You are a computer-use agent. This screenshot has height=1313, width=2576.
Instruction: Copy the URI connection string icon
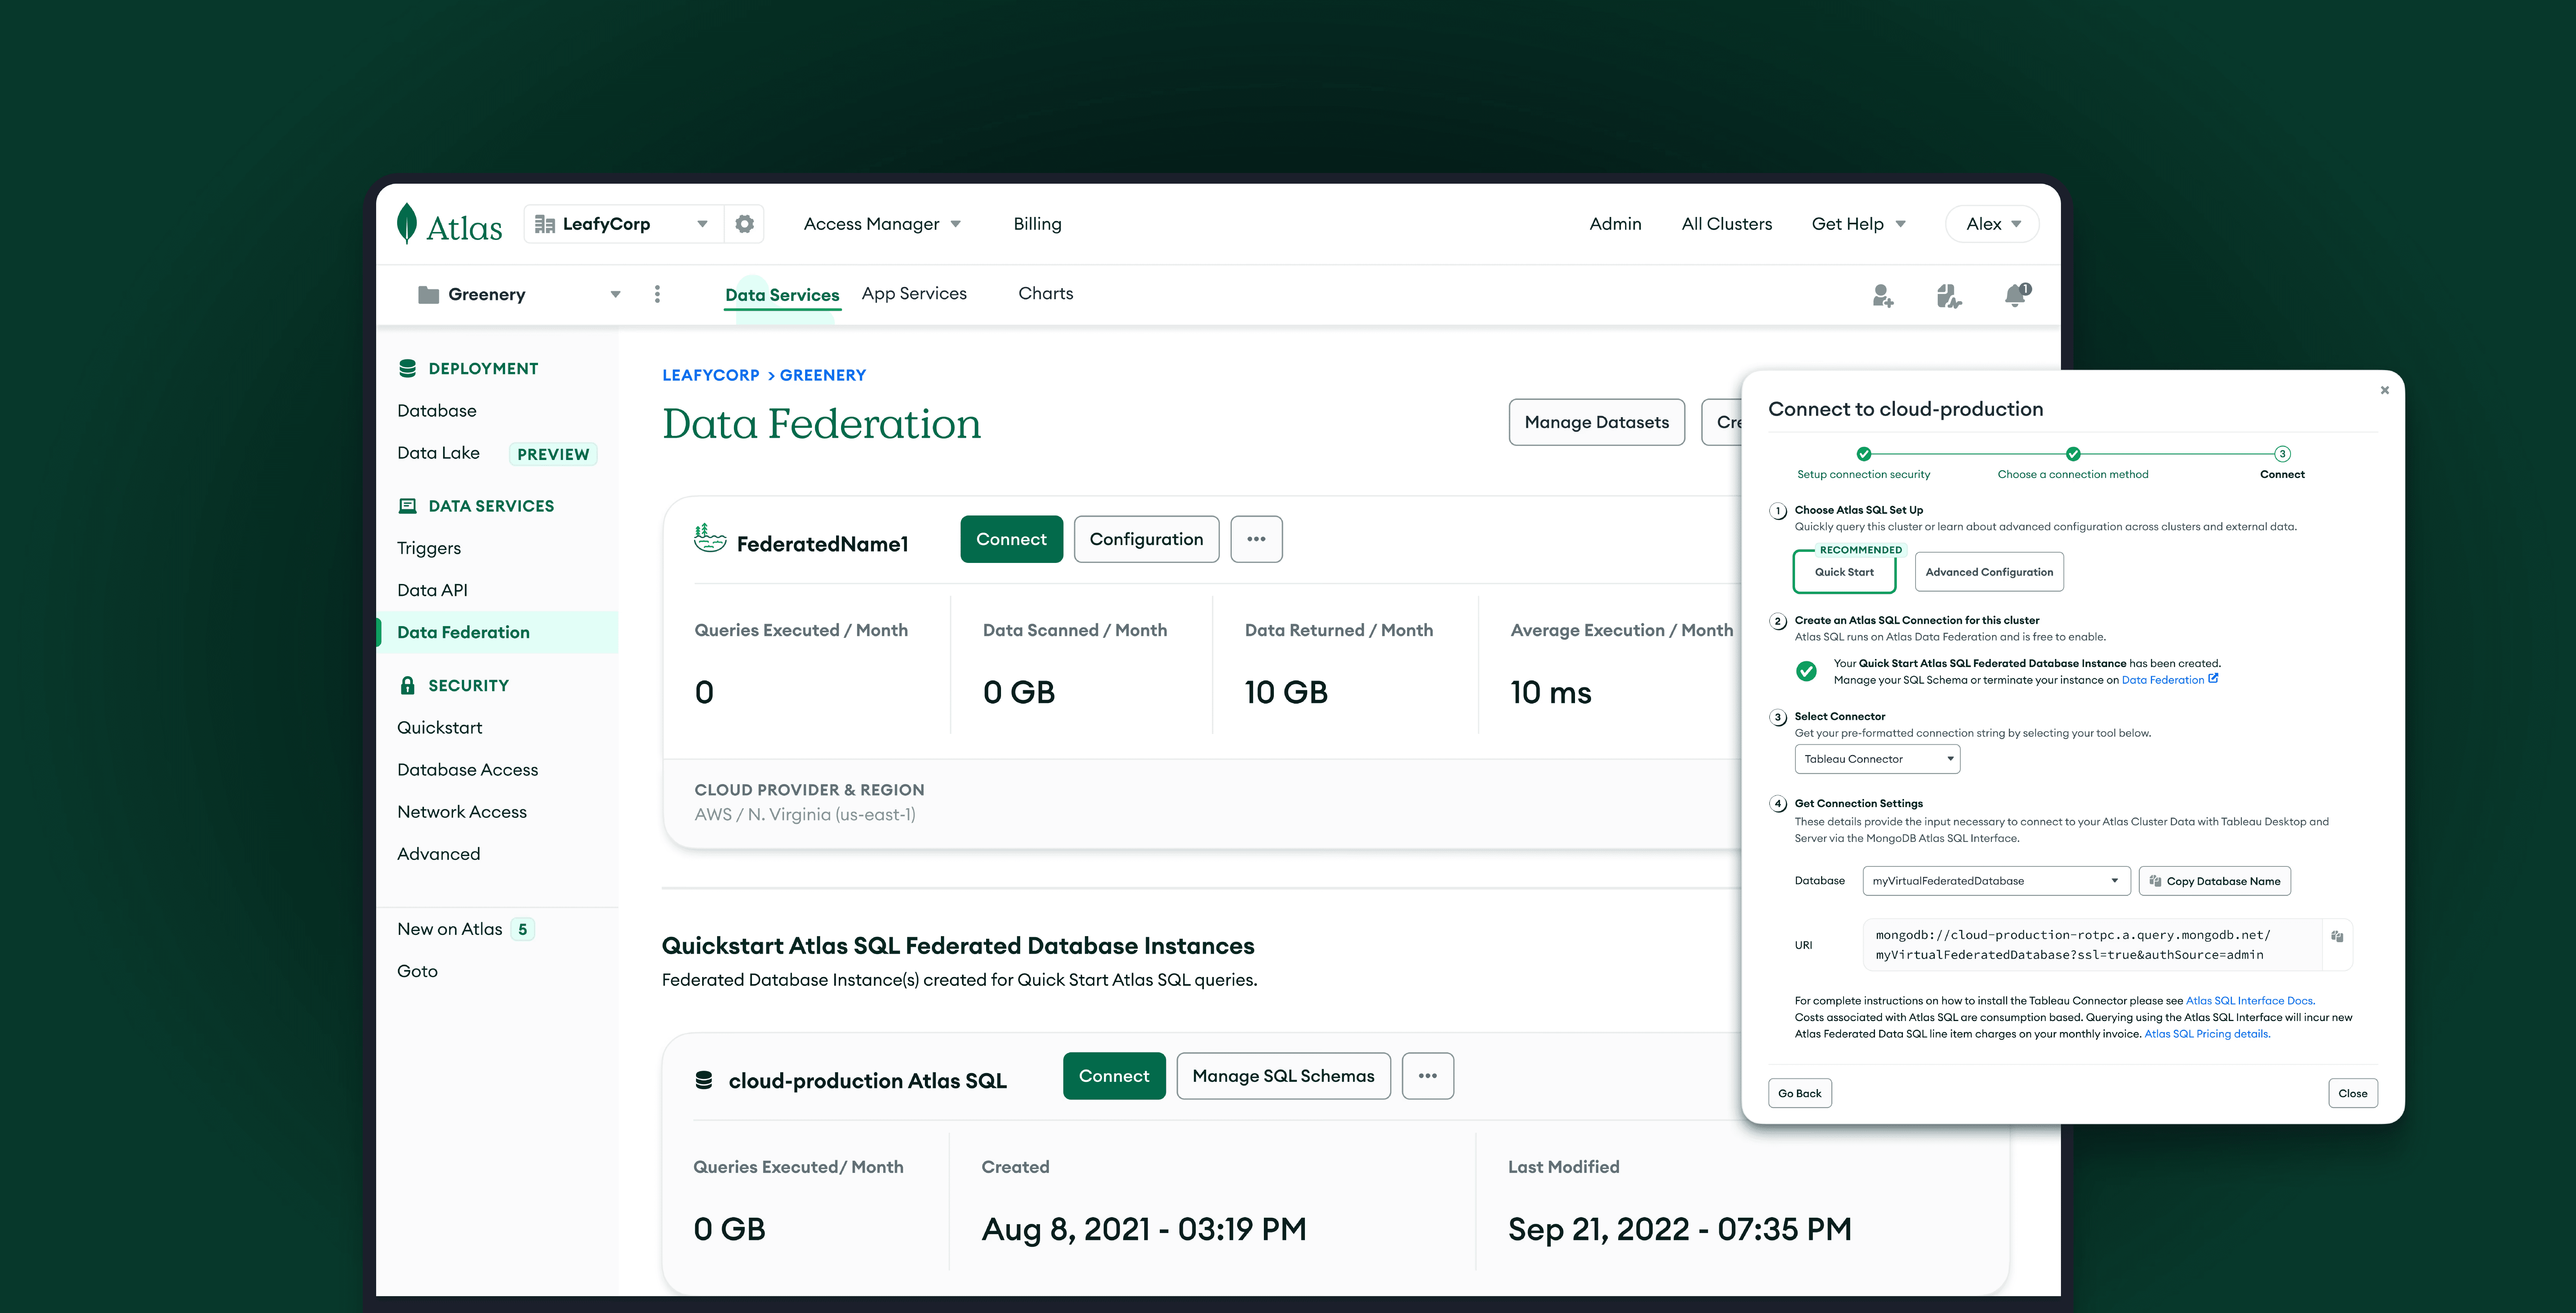click(2337, 937)
